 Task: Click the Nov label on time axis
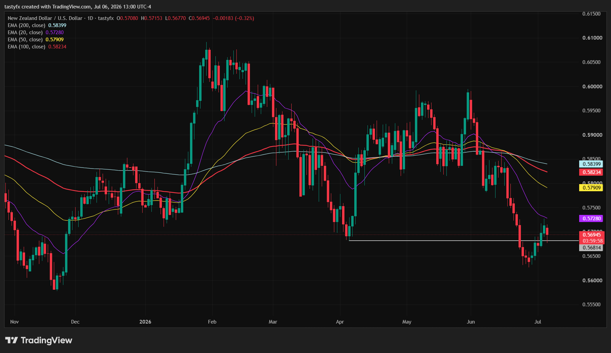pyautogui.click(x=15, y=322)
